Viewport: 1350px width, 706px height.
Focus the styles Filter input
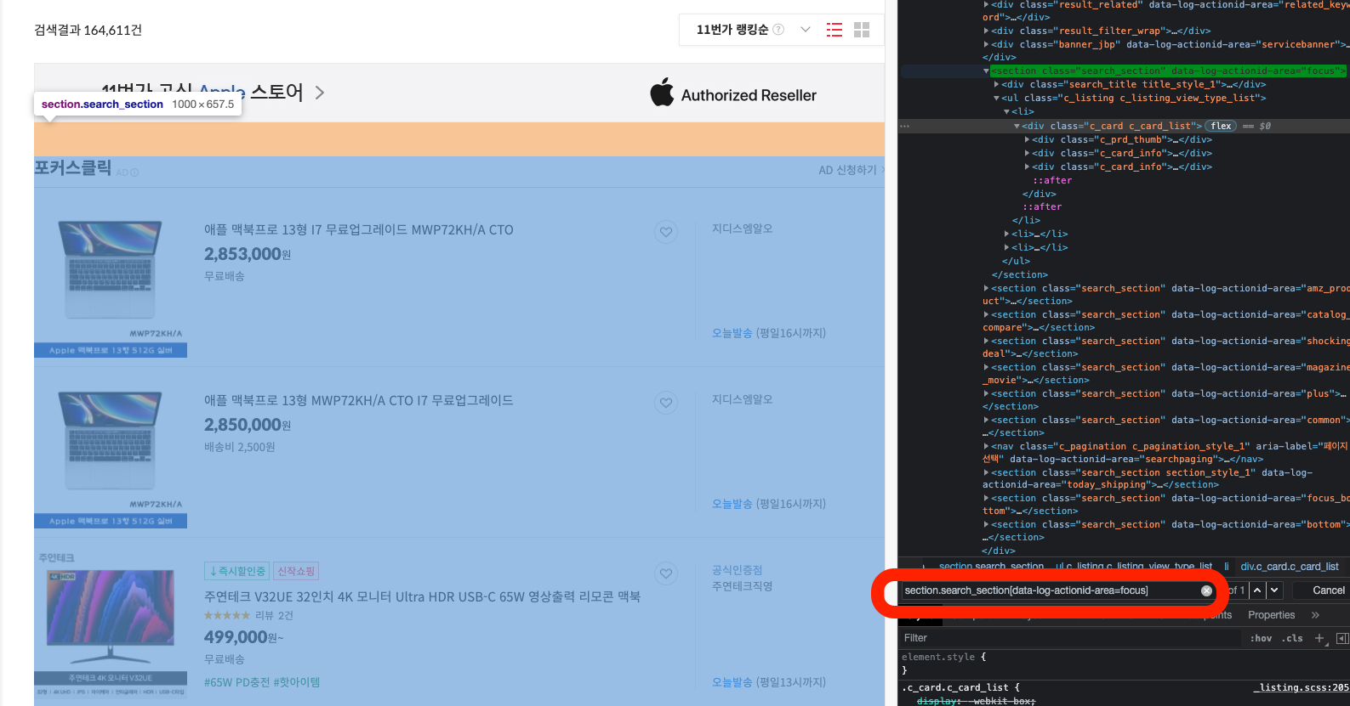pyautogui.click(x=1070, y=638)
